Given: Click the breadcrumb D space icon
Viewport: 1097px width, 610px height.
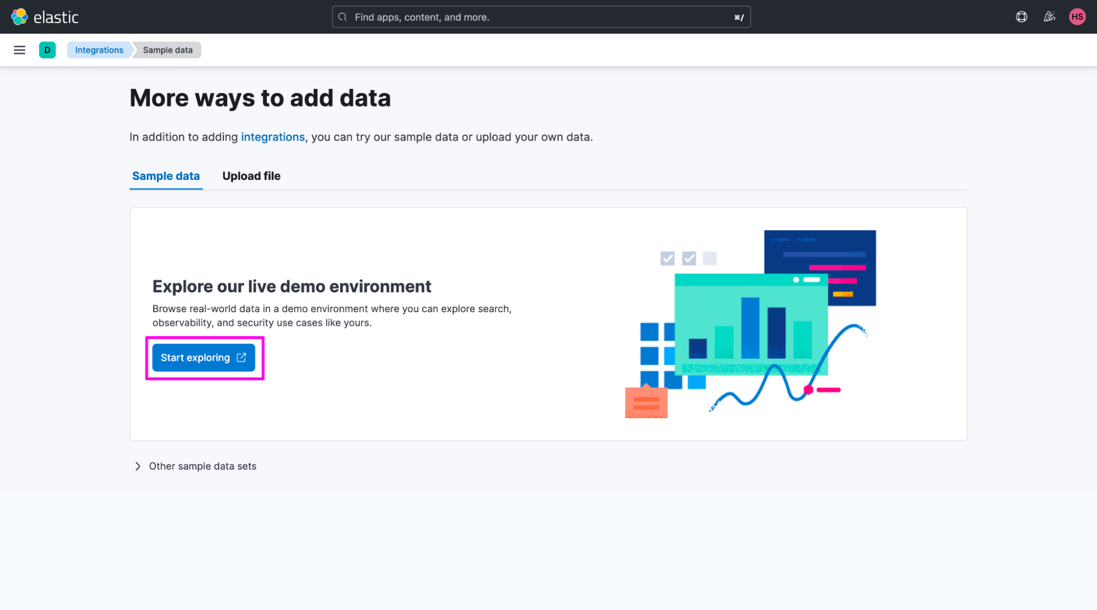Looking at the screenshot, I should pyautogui.click(x=47, y=49).
